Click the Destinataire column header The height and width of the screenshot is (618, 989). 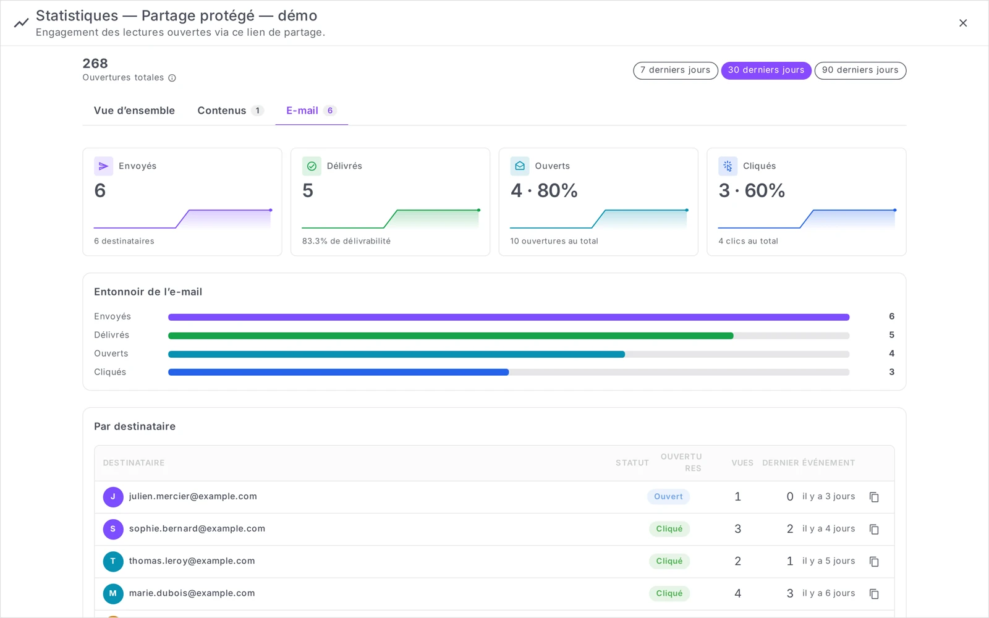pyautogui.click(x=134, y=463)
